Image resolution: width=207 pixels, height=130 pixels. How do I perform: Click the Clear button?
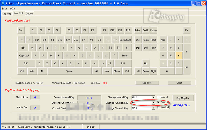coord(179,83)
